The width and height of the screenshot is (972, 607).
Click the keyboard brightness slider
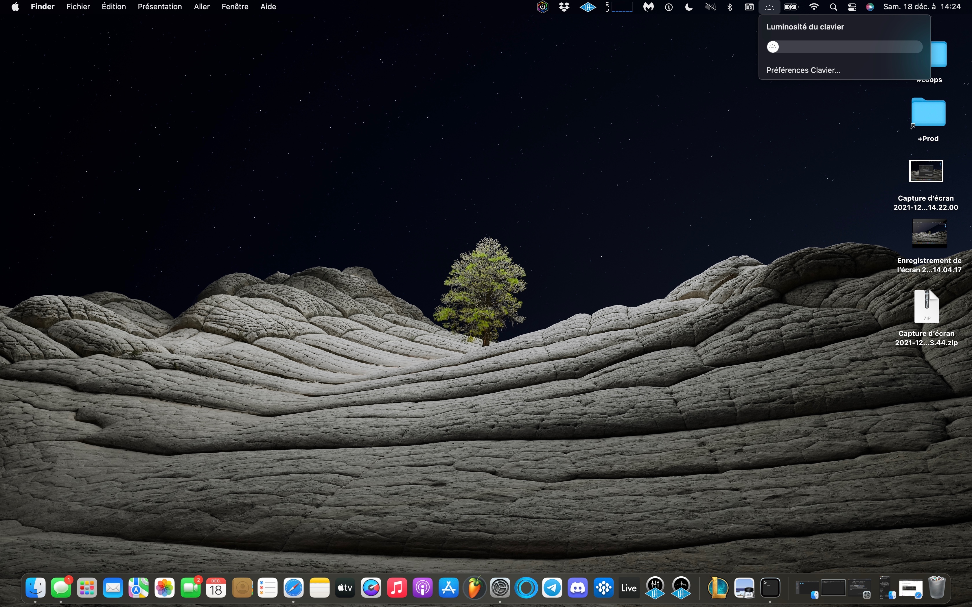(844, 47)
